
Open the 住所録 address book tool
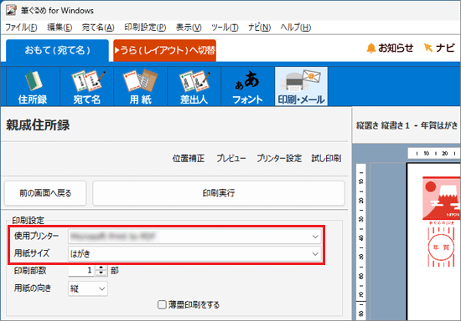point(33,86)
